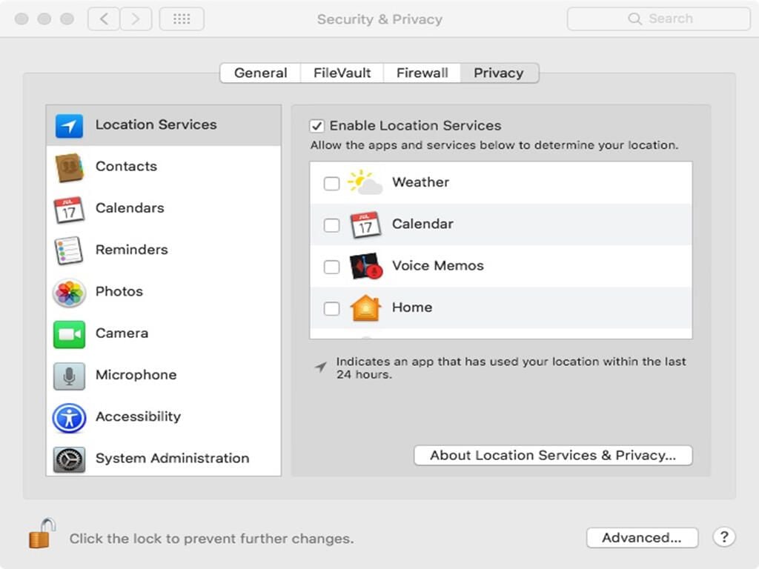The width and height of the screenshot is (759, 569).
Task: Select System Administration text in sidebar
Action: 172,458
